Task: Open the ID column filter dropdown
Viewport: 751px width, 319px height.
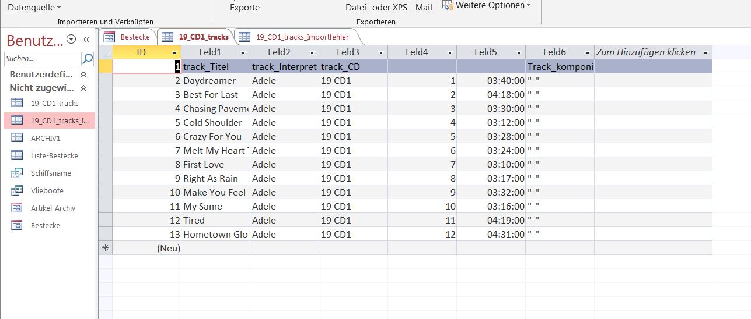Action: point(174,52)
